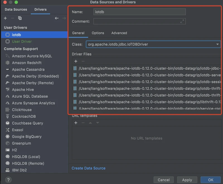The width and height of the screenshot is (223, 184).
Task: Select HSQLDB (Remote) driver
Action: (34, 163)
